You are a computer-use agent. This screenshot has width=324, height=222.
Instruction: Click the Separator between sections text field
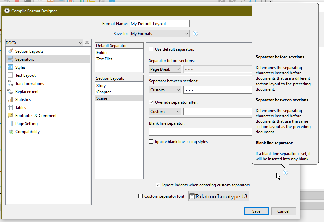tap(217, 90)
